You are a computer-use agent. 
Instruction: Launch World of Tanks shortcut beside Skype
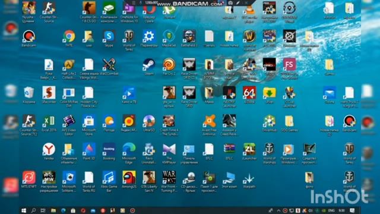tap(129, 37)
